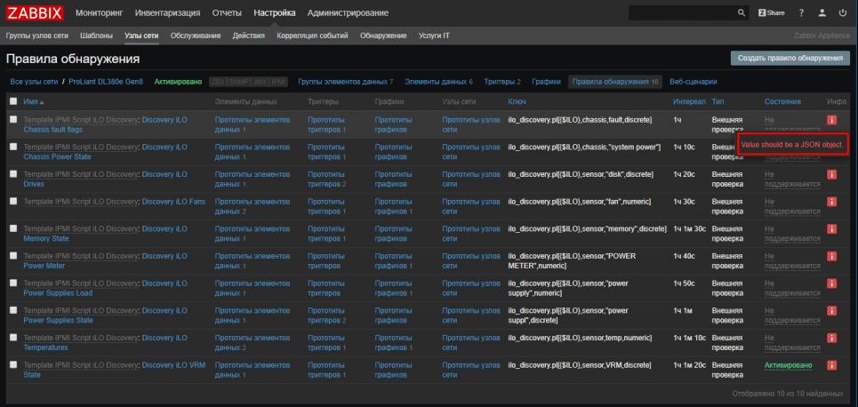Click red info icon for Discovery iLO Fans
858x407 pixels.
(832, 202)
